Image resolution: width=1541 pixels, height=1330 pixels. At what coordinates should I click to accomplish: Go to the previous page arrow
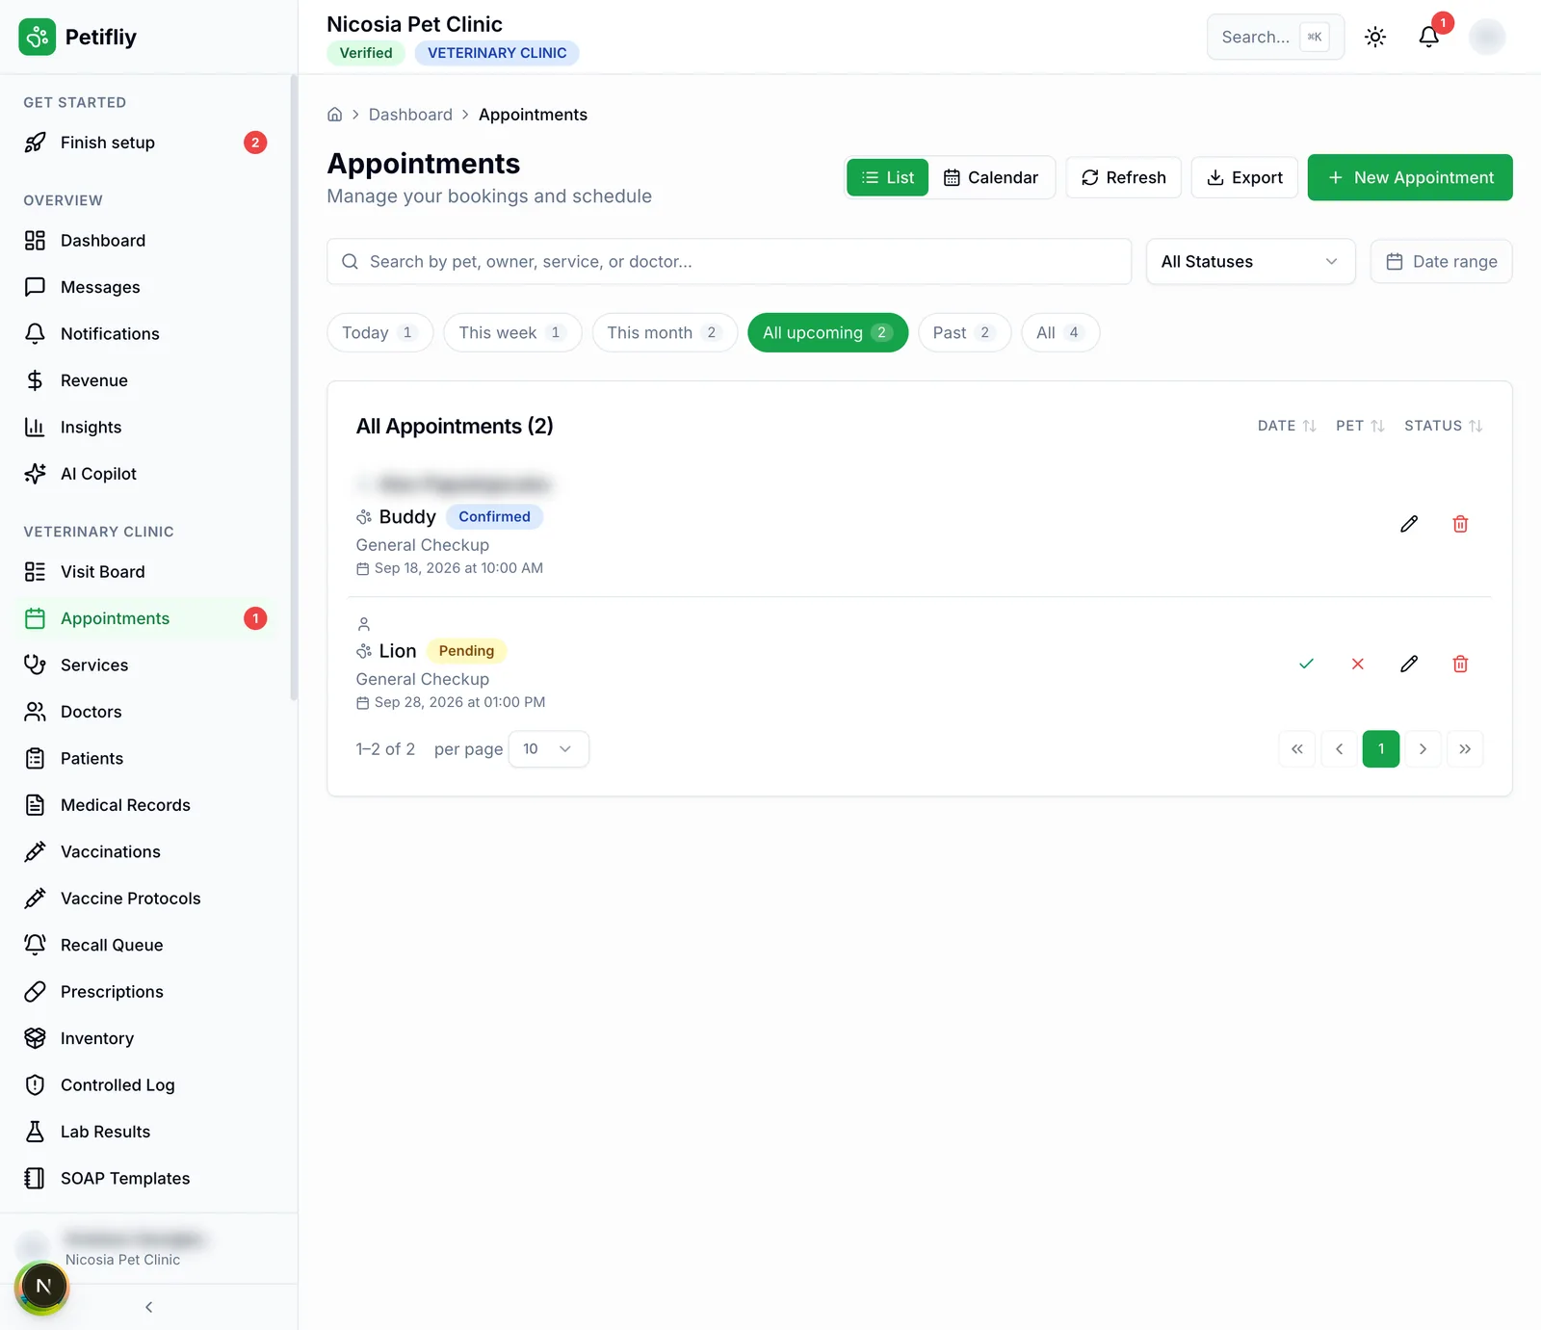pos(1339,749)
